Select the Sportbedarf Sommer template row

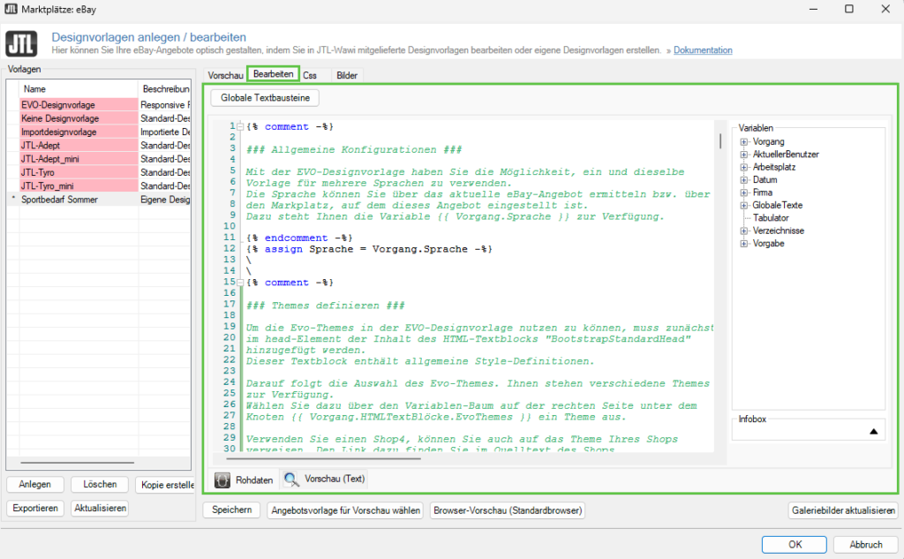click(x=60, y=200)
